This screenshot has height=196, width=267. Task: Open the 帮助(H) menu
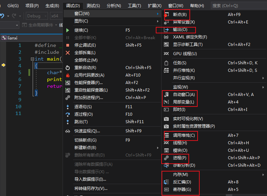pyautogui.click(x=197, y=6)
